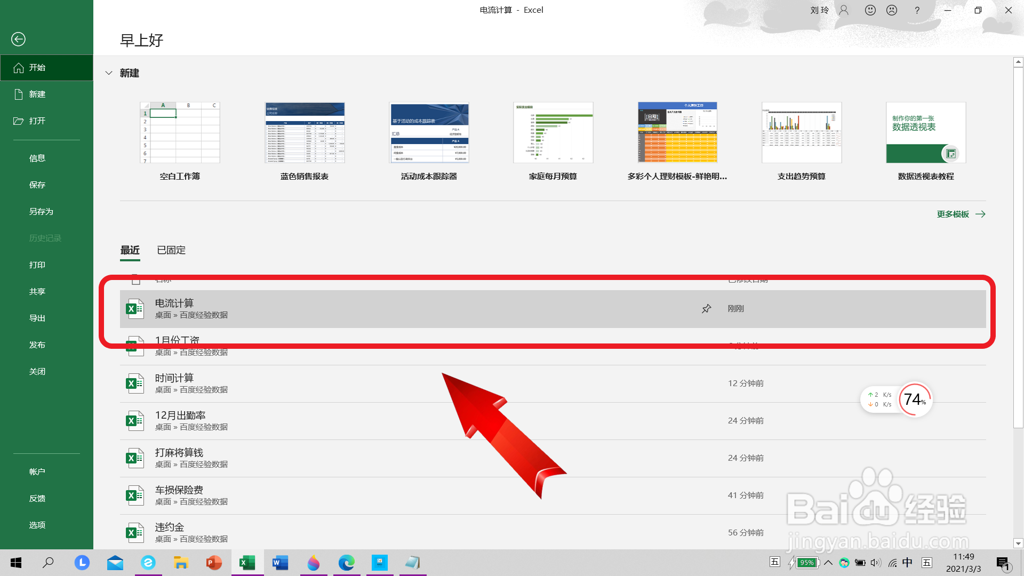1024x576 pixels.
Task: Select 另存为 in the sidebar
Action: tap(41, 212)
